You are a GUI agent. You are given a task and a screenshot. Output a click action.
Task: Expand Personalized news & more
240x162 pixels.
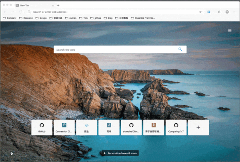(x=120, y=153)
